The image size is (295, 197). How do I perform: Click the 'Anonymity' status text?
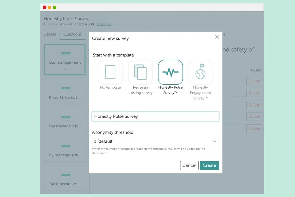(x=82, y=24)
